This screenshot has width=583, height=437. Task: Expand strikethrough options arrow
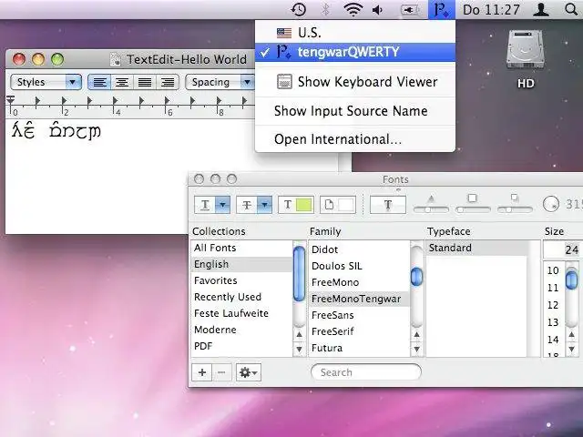(264, 205)
